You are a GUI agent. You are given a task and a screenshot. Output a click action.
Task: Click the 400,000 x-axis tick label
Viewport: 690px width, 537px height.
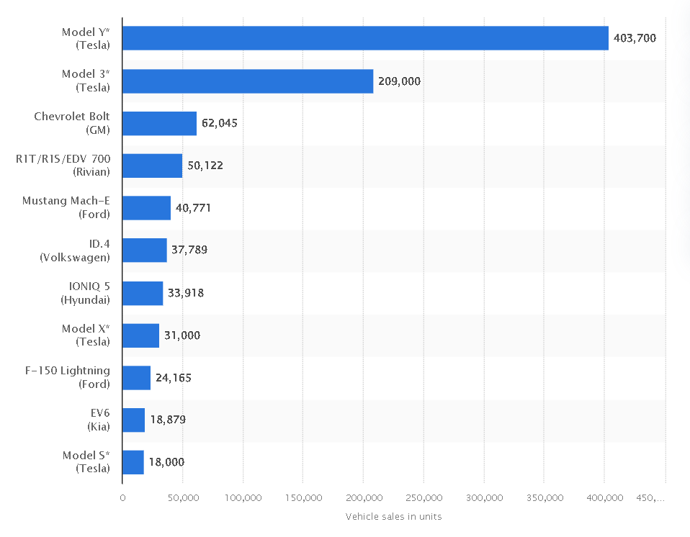(x=605, y=498)
